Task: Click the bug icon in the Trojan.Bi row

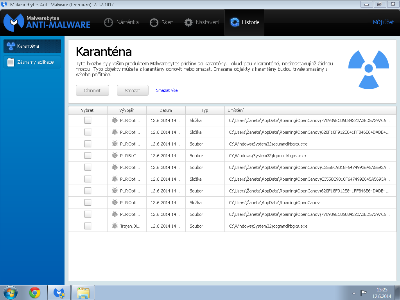Action: tap(115, 226)
